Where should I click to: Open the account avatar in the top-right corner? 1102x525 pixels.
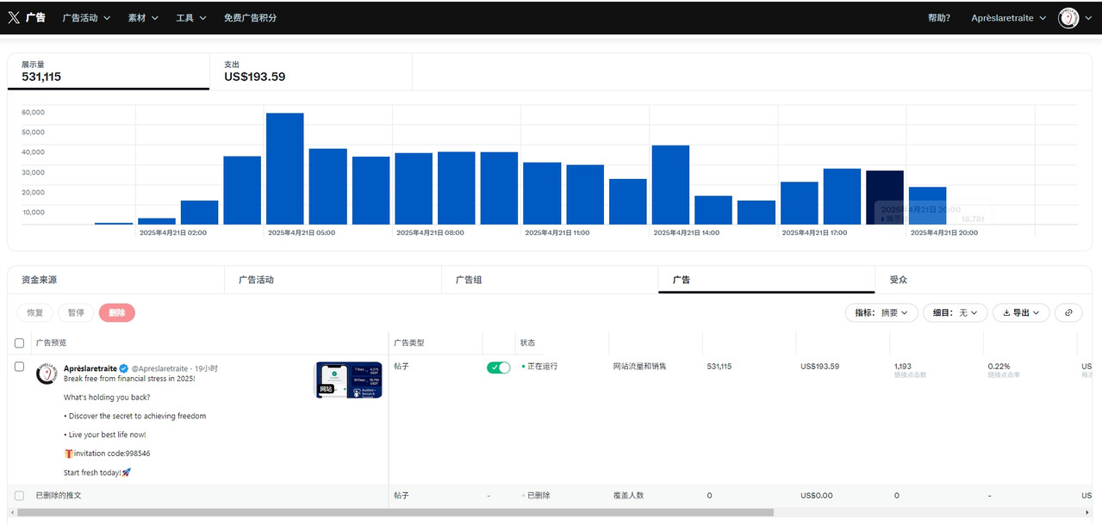[x=1068, y=17]
